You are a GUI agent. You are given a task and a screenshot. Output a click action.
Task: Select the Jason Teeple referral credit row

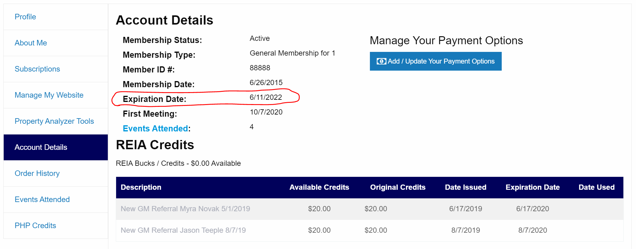183,230
